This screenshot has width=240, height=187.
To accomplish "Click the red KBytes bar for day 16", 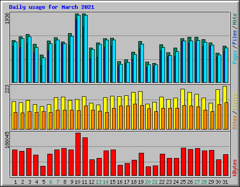I will pyautogui.click(x=120, y=171).
